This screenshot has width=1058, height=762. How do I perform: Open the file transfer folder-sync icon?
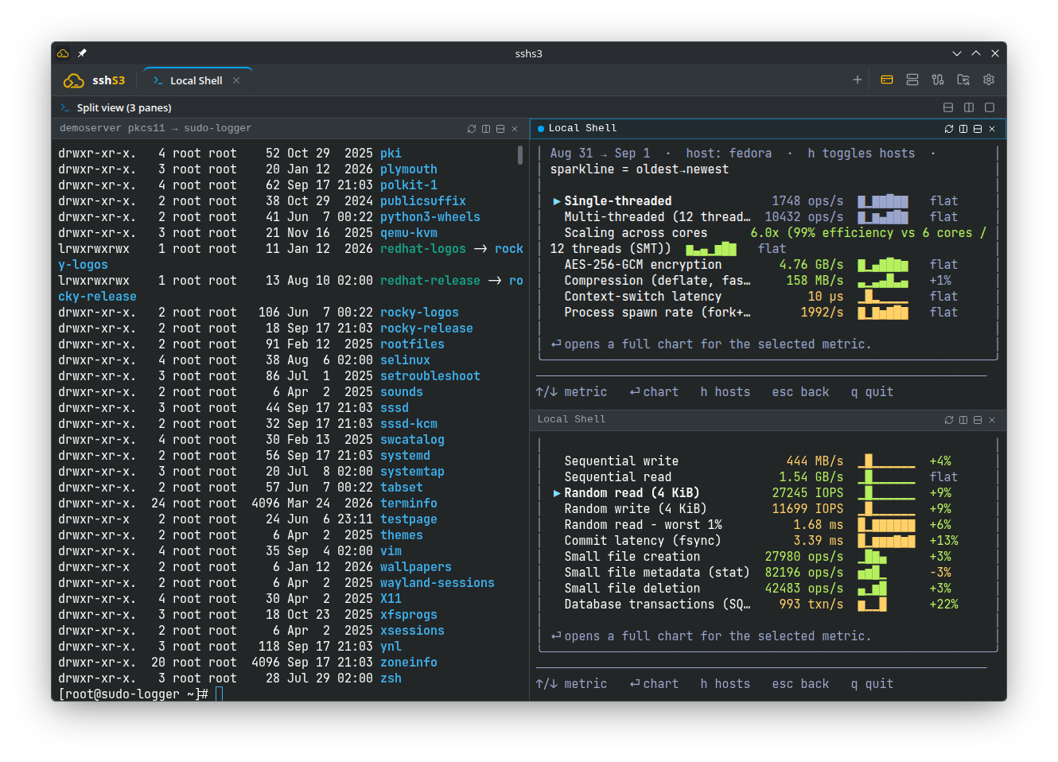pos(963,80)
